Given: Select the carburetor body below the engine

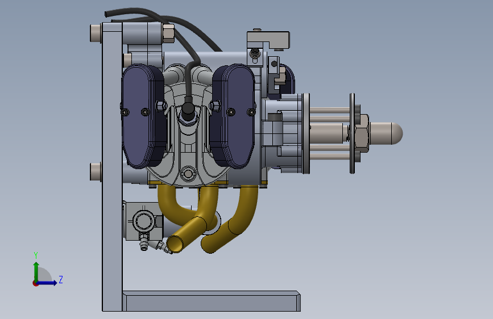Looking at the screenshot, I should 143,221.
